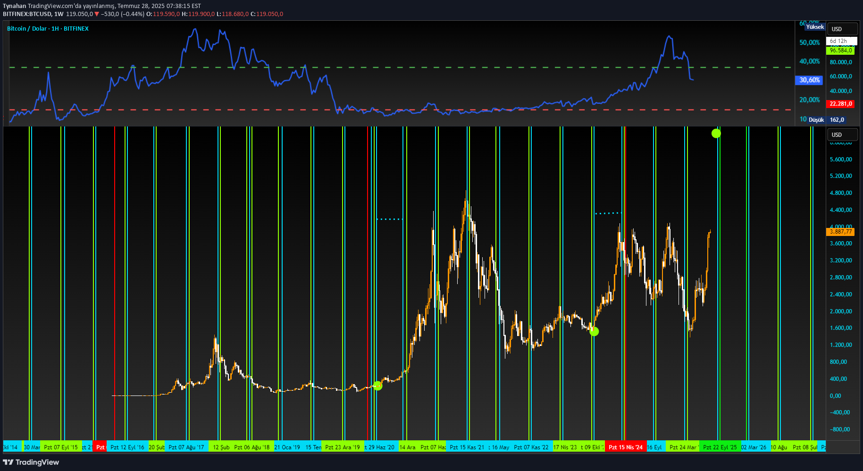Click the open value O:119.590,0
863x471 pixels.
[163, 14]
